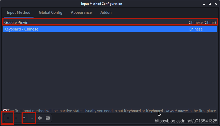
Task: Move selected input method up
Action: (x=24, y=118)
